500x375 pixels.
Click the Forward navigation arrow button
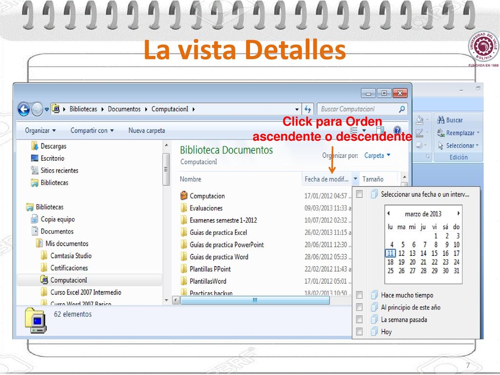coord(37,109)
